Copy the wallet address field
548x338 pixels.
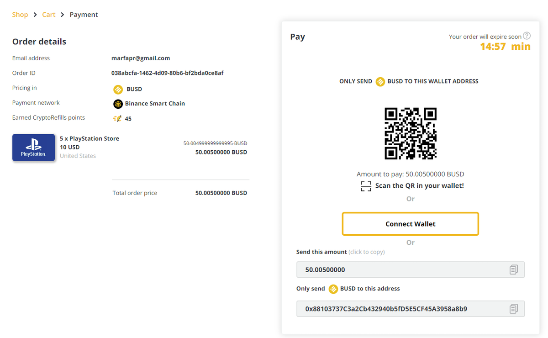coord(411,309)
